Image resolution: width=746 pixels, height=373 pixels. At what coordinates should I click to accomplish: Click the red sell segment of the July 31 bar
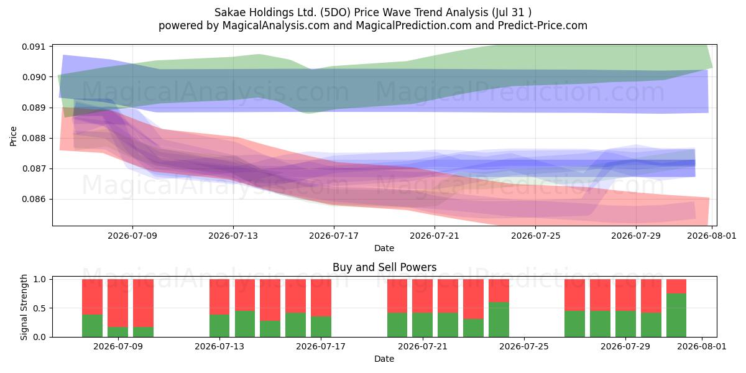[x=676, y=287]
